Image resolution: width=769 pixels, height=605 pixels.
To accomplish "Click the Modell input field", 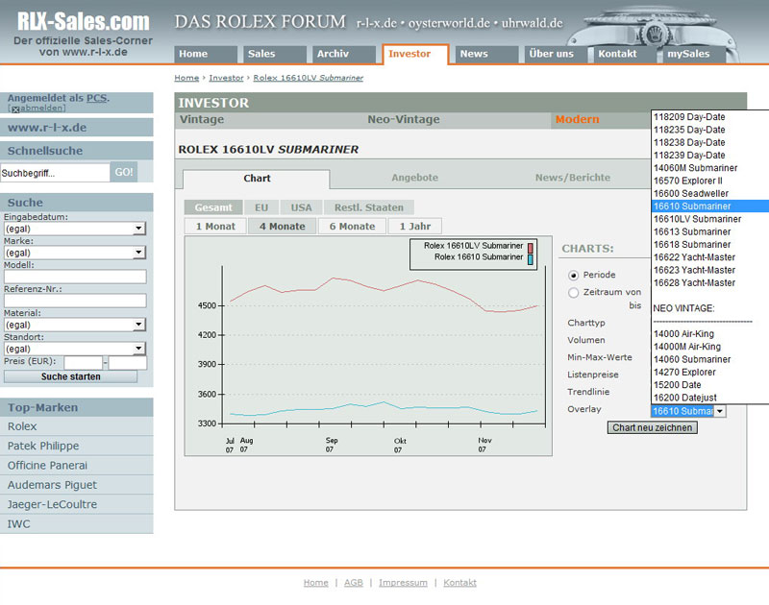I will (x=75, y=277).
